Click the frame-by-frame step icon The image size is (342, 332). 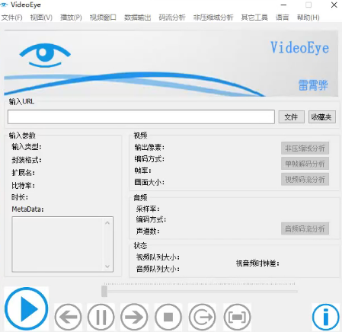point(202,317)
